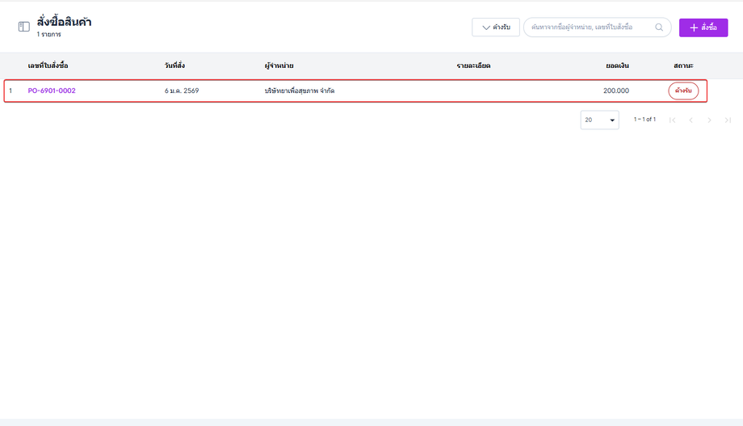
Task: Click the สั่งซื้อสินค้า page title
Action: pos(64,22)
